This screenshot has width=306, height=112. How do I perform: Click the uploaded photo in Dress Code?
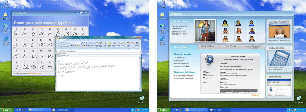point(206,31)
